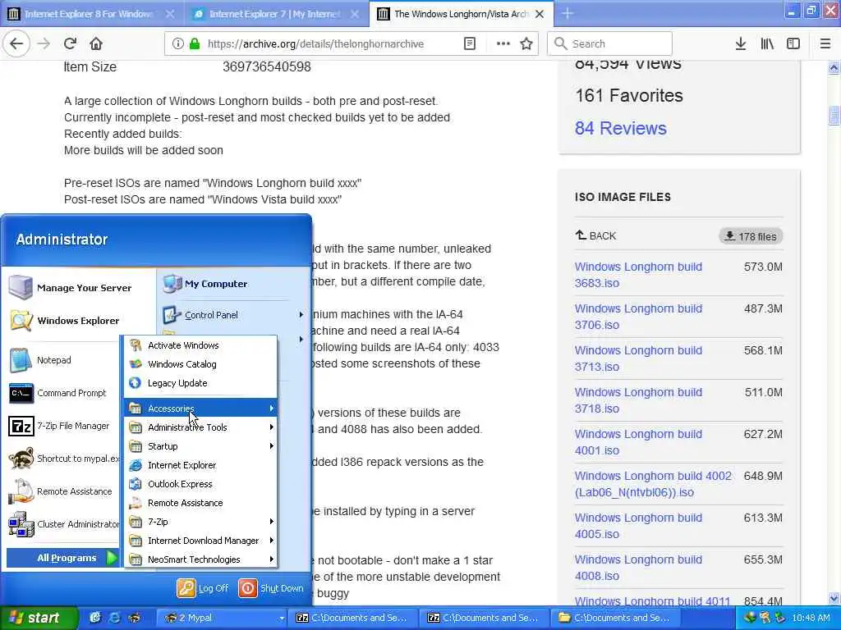Open the library bookshelf icon
This screenshot has height=630, width=841.
(x=767, y=44)
